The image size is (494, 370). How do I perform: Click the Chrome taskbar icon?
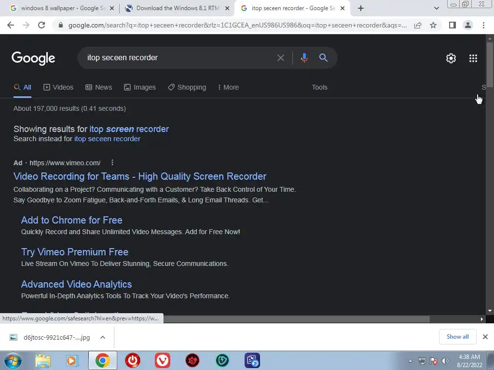point(102,360)
